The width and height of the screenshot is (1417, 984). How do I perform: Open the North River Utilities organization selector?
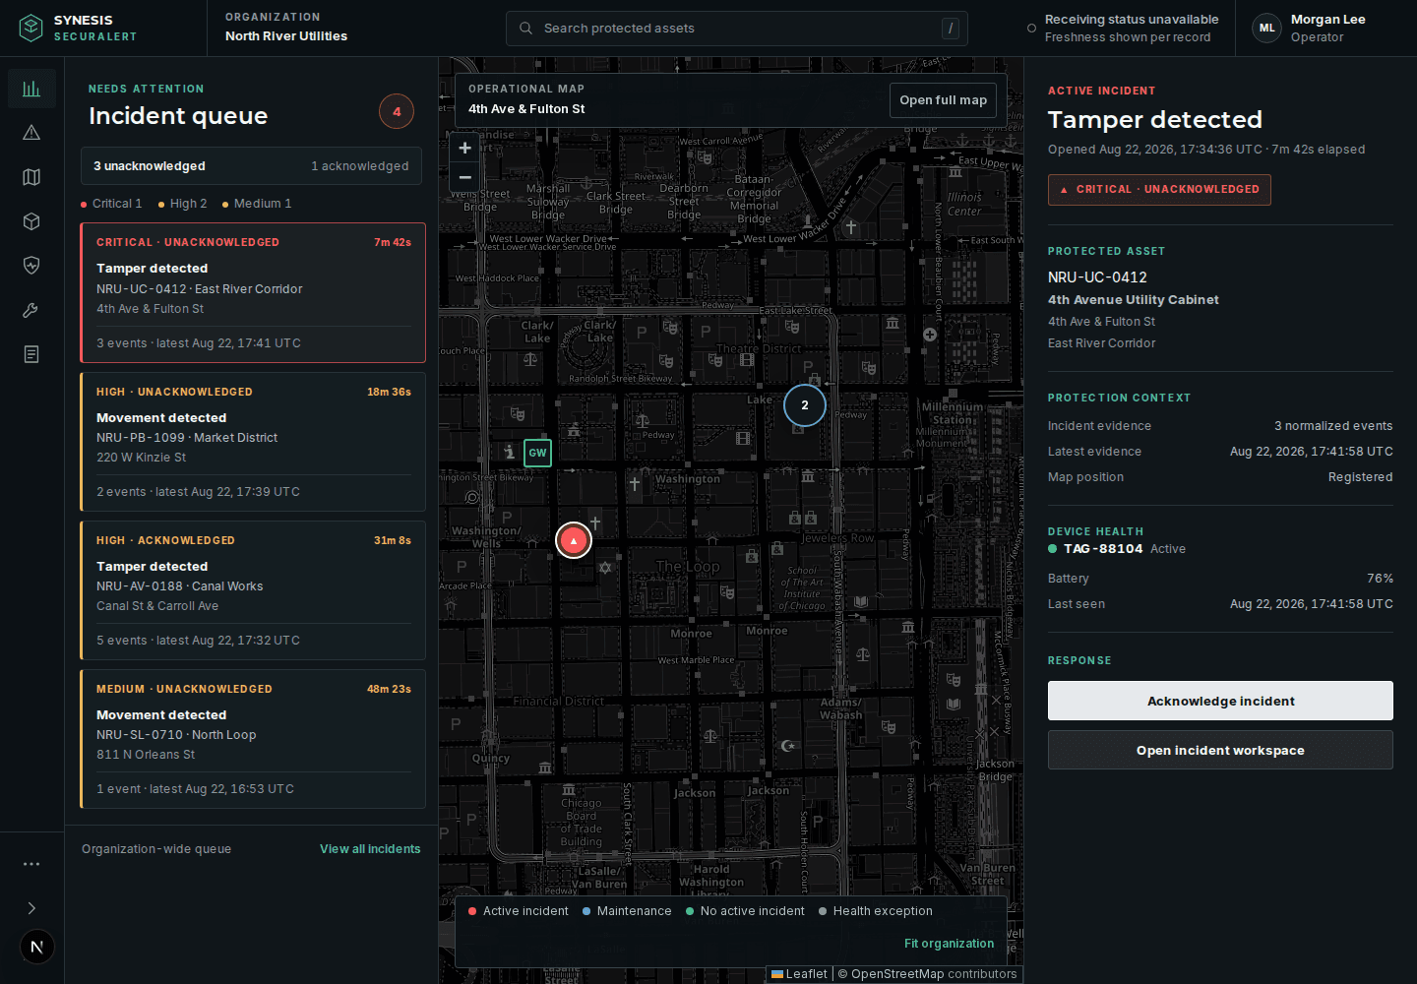click(x=286, y=28)
